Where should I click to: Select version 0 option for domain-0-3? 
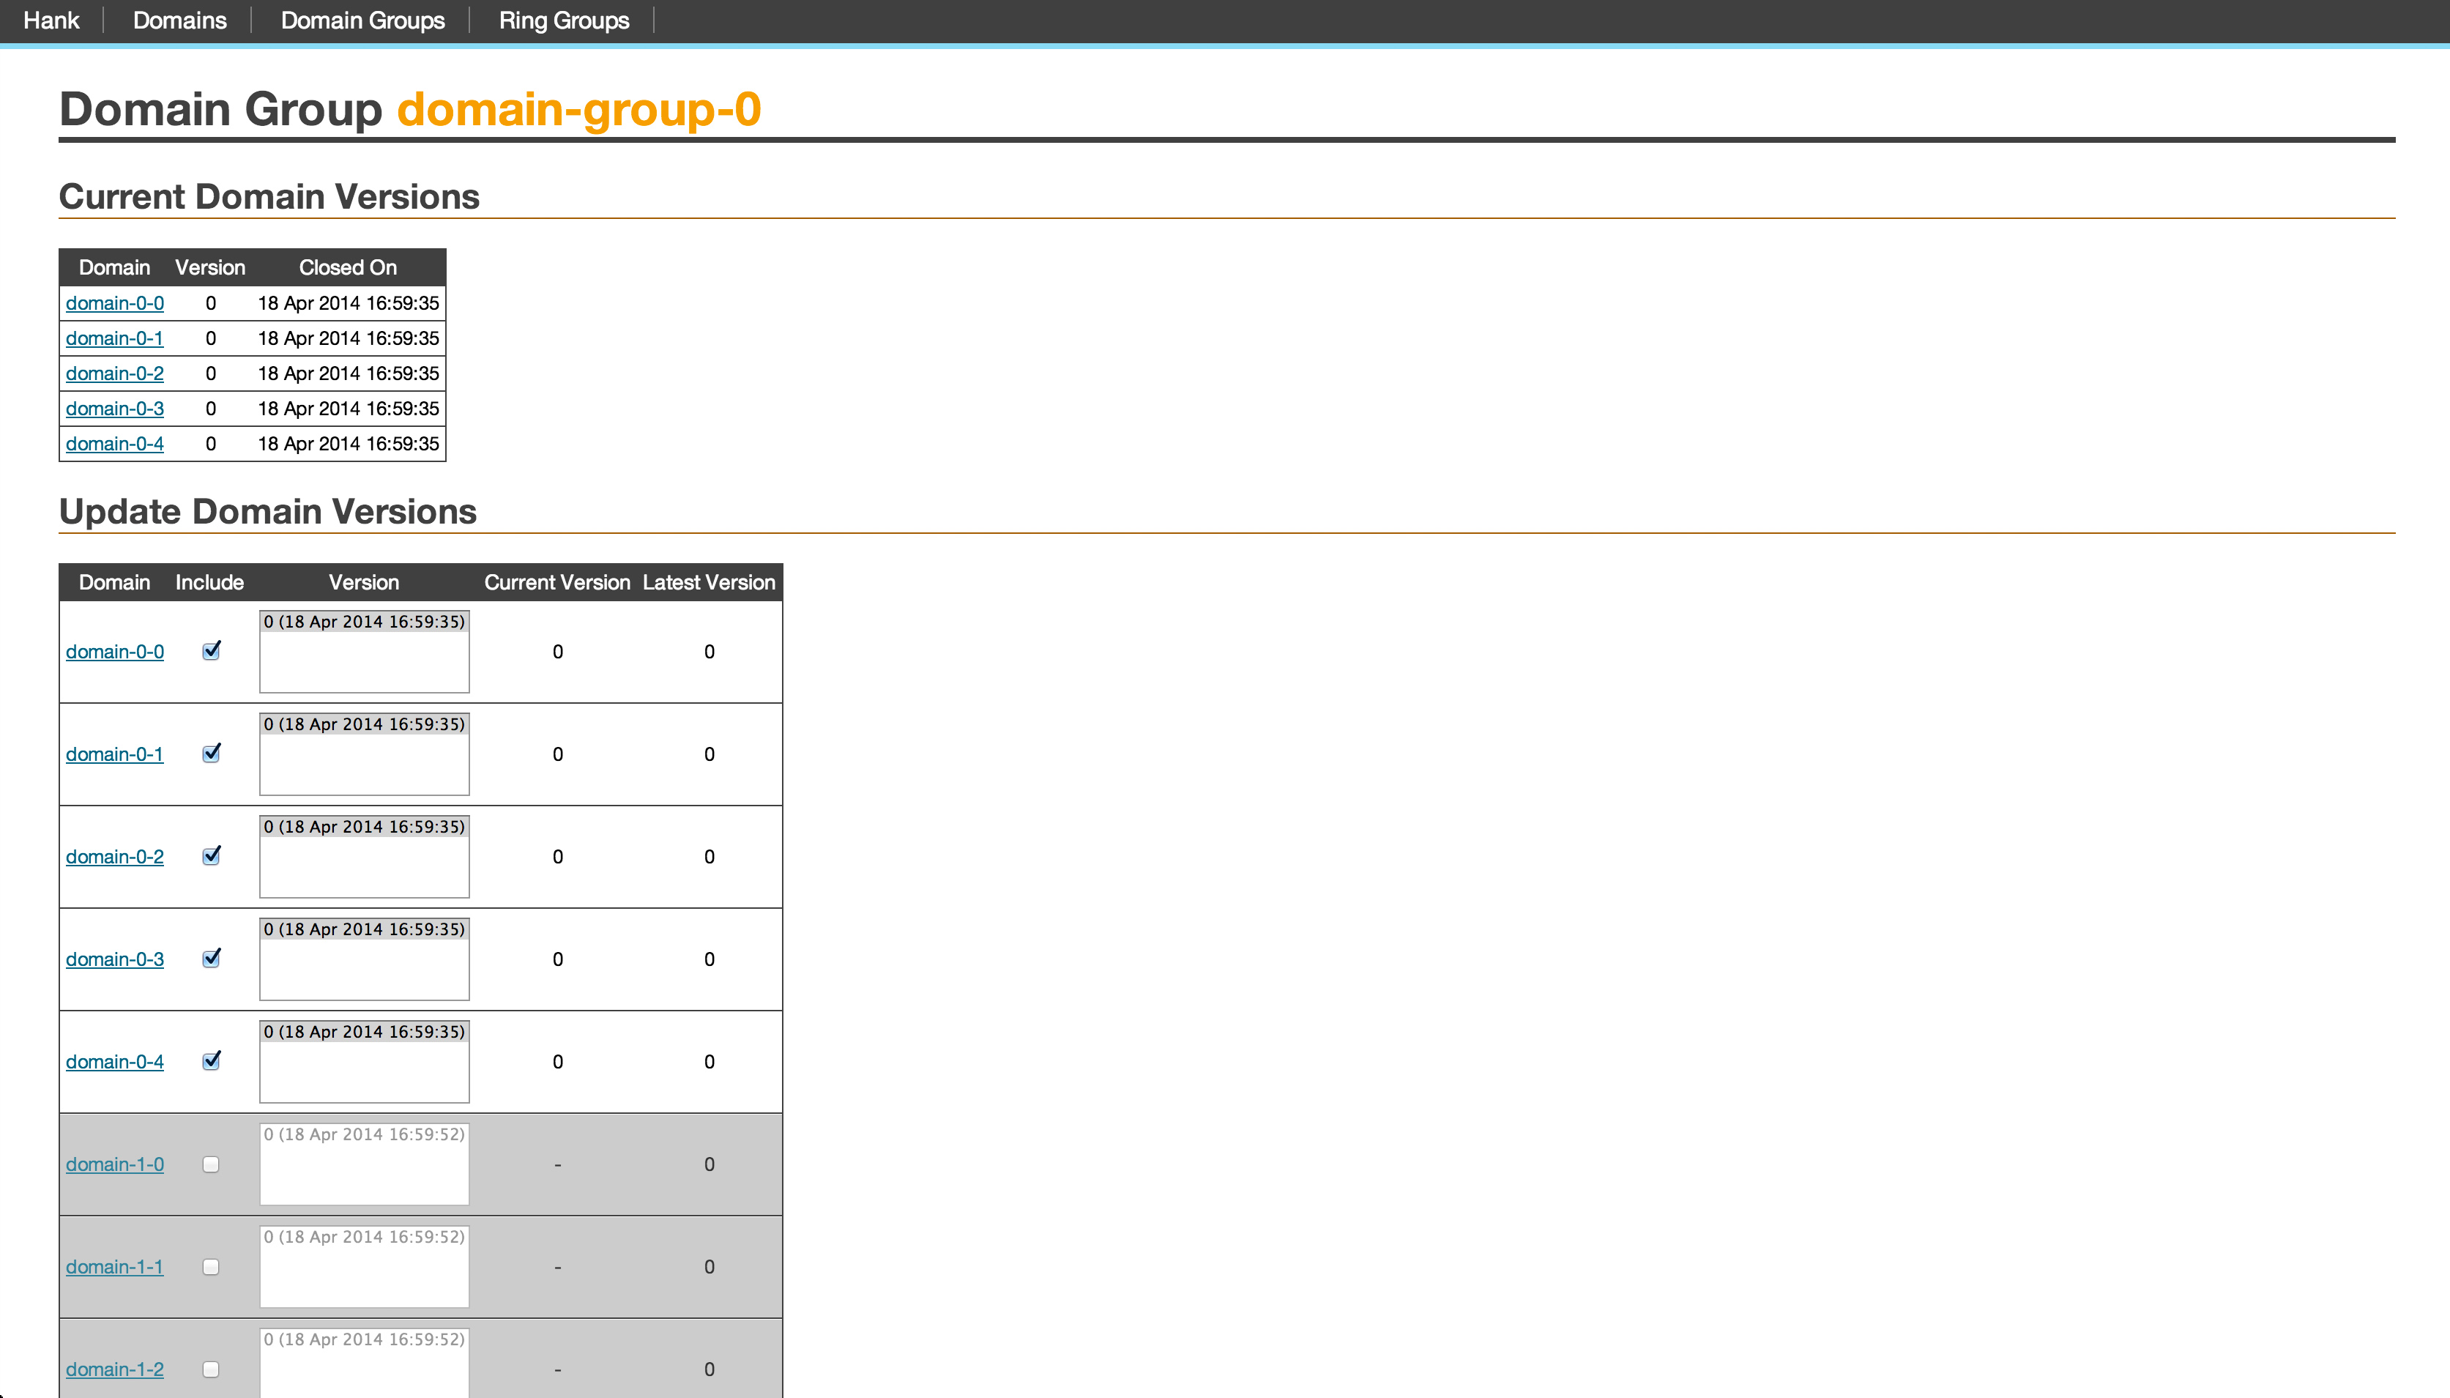[x=364, y=929]
